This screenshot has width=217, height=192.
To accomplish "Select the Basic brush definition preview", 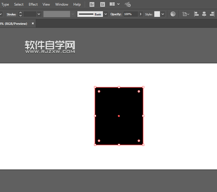I will tap(90, 14).
